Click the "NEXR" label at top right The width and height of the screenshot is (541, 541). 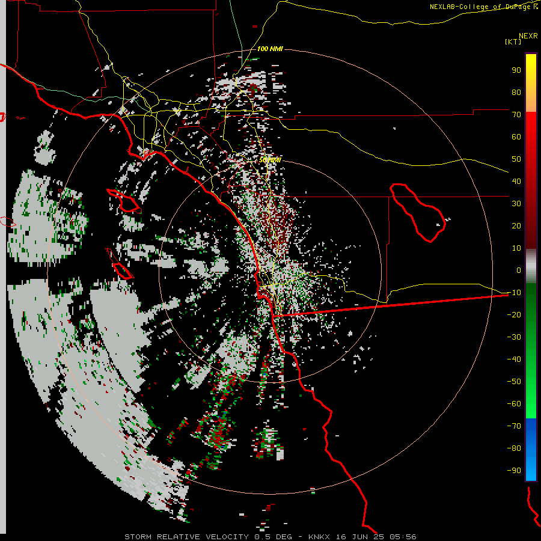(528, 36)
